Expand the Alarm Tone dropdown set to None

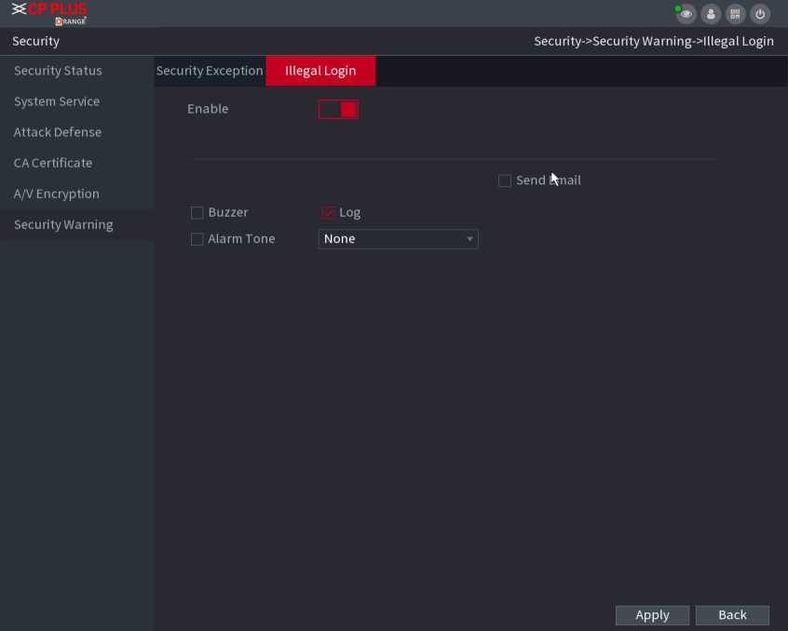[398, 239]
